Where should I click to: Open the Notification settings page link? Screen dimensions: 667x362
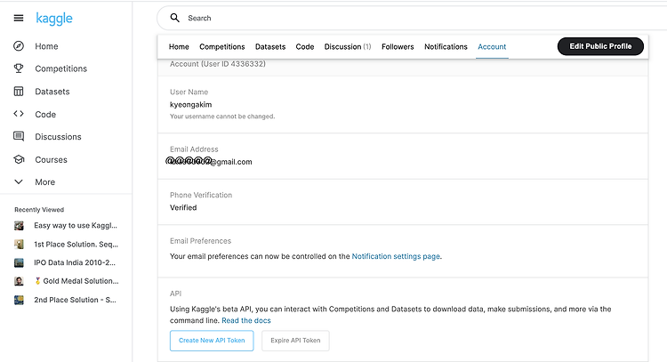(x=396, y=256)
